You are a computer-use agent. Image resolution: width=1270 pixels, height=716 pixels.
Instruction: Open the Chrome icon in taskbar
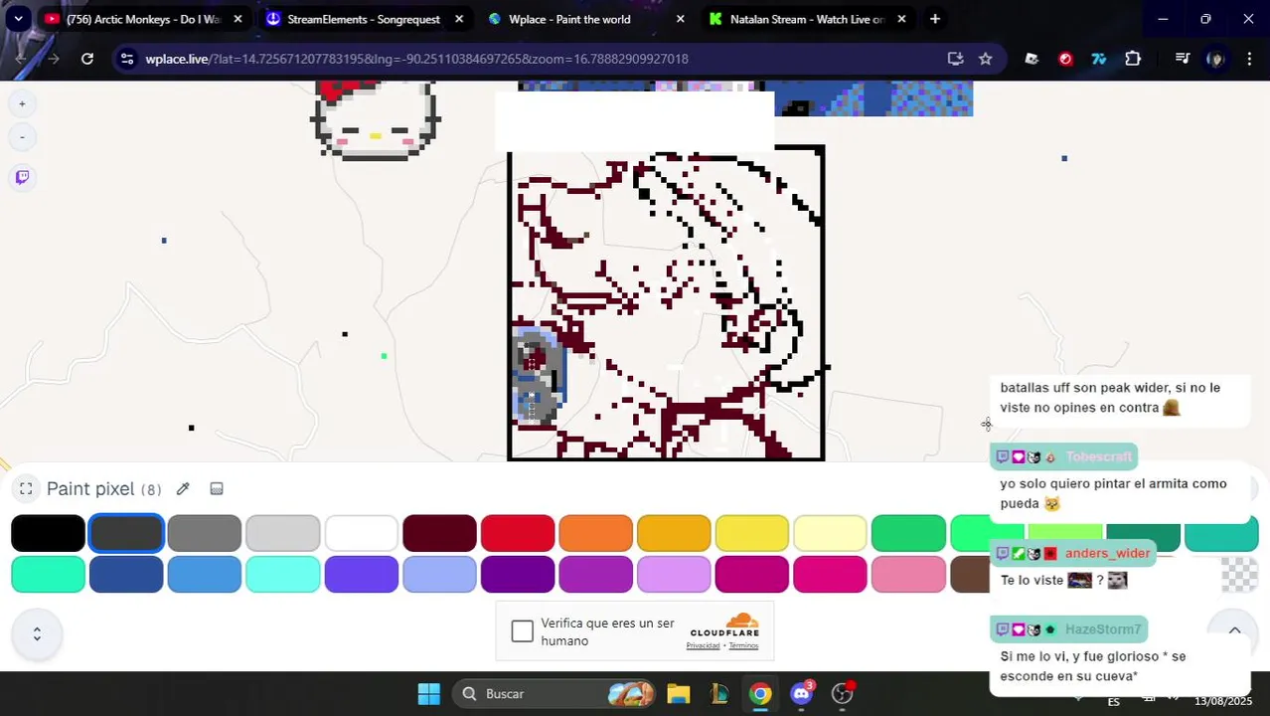click(760, 694)
